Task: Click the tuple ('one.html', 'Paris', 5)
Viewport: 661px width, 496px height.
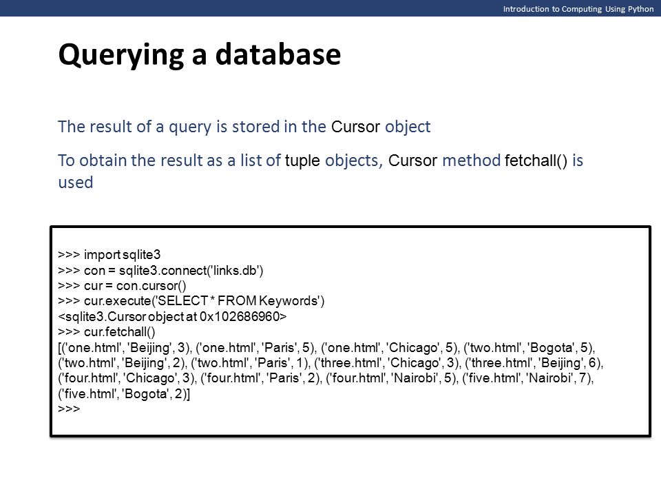Action: pos(255,347)
